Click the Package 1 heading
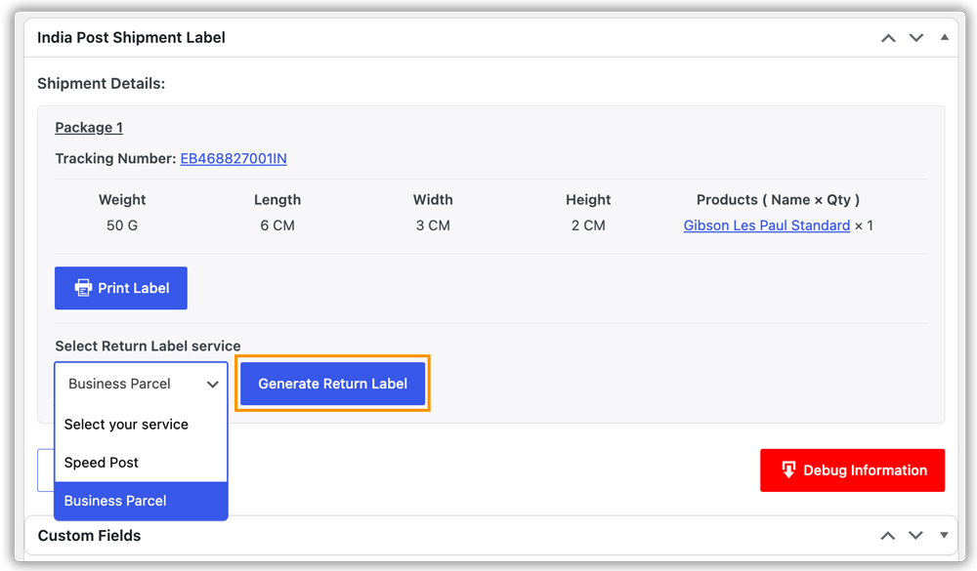Image resolution: width=977 pixels, height=571 pixels. click(89, 128)
